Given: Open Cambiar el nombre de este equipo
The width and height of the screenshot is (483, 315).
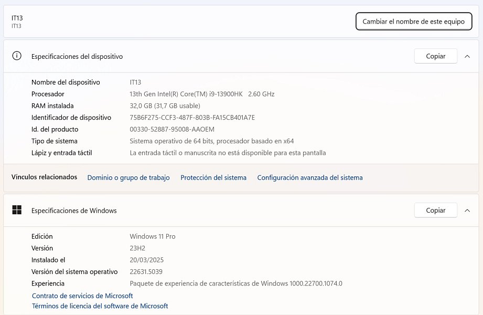Looking at the screenshot, I should (414, 22).
